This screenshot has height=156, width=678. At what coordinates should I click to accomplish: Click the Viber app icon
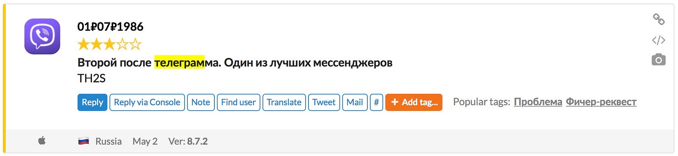pyautogui.click(x=42, y=36)
